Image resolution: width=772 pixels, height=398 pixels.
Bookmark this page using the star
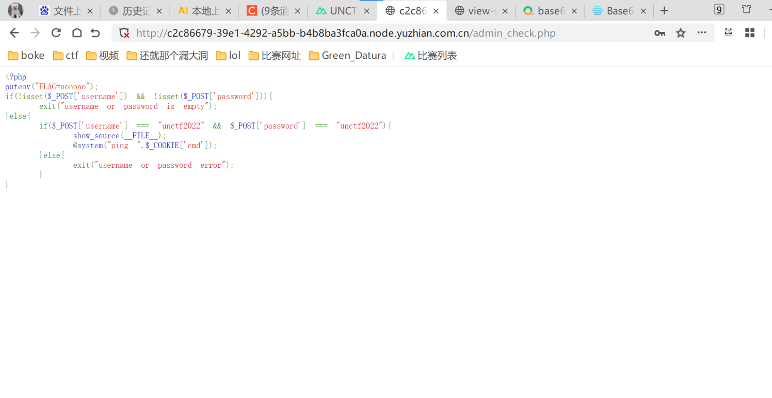681,33
